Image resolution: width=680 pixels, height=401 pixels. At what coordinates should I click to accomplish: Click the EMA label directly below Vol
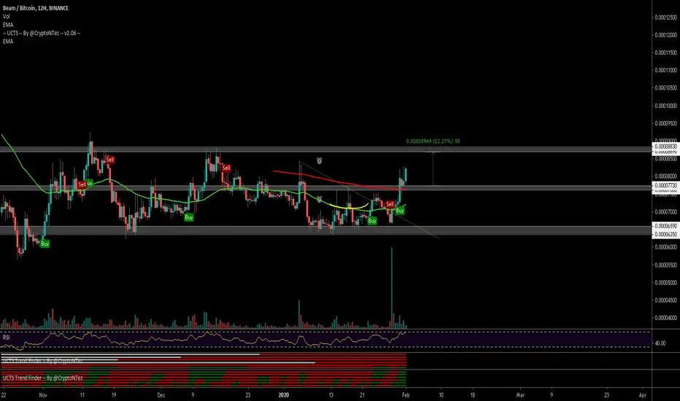[x=8, y=25]
